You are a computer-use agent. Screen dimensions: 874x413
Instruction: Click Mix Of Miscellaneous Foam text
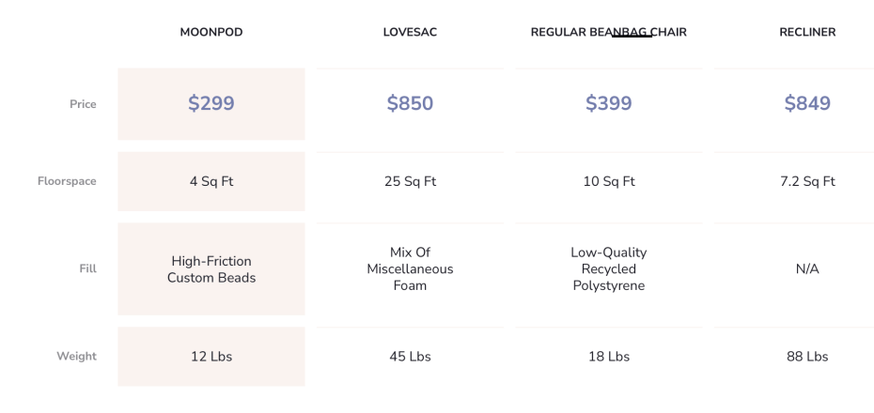[410, 268]
